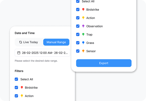Uncheck Birdstrike checkbox under Filters
This screenshot has height=101, width=146.
pyautogui.click(x=16, y=87)
